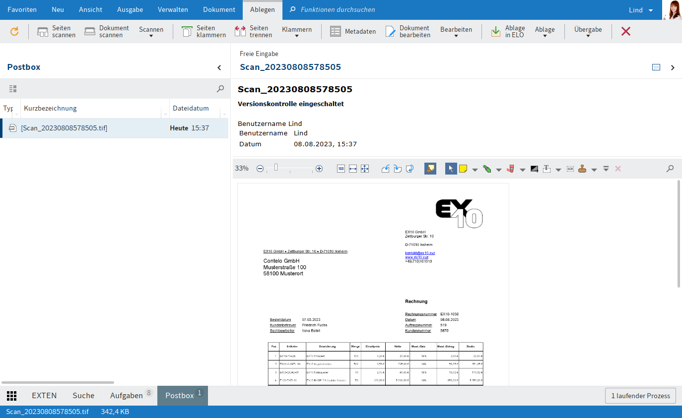Toggle the Postbox list view mode icon
Image resolution: width=682 pixels, height=418 pixels.
tap(13, 89)
